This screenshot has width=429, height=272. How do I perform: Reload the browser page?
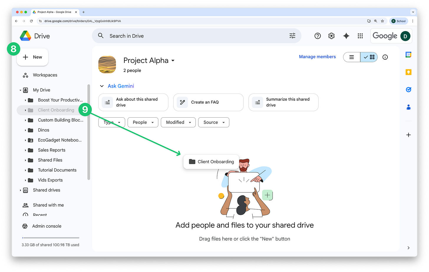[x=31, y=21]
